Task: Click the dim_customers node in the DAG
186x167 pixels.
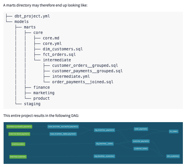Action: tap(173, 156)
